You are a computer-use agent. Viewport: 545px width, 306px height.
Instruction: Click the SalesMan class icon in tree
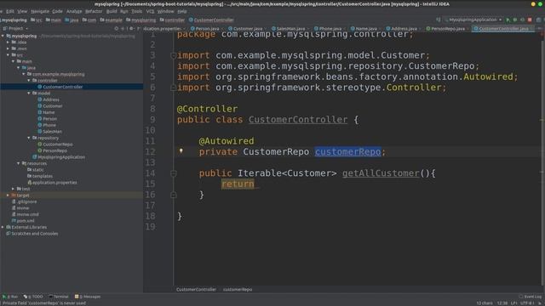40,132
